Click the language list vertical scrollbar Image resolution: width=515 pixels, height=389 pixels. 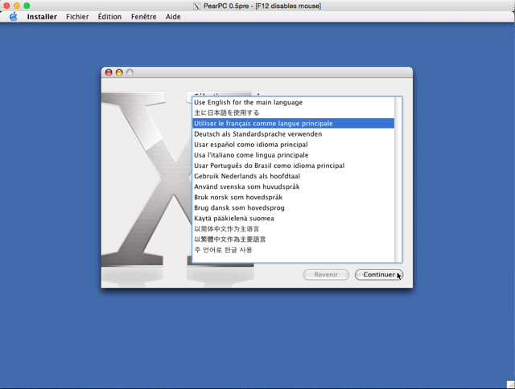coord(398,180)
